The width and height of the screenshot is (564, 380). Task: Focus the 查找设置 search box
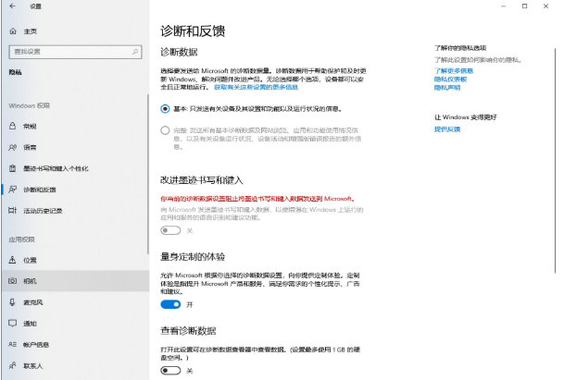click(x=75, y=52)
